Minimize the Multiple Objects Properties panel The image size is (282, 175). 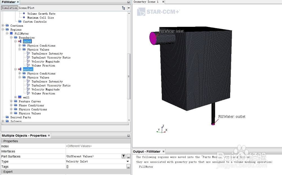(x=128, y=136)
